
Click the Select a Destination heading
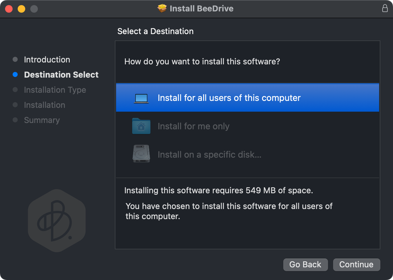155,31
